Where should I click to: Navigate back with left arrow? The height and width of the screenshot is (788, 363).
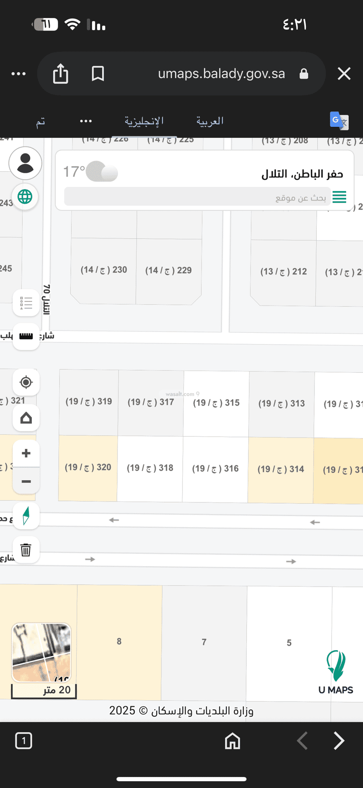click(302, 741)
